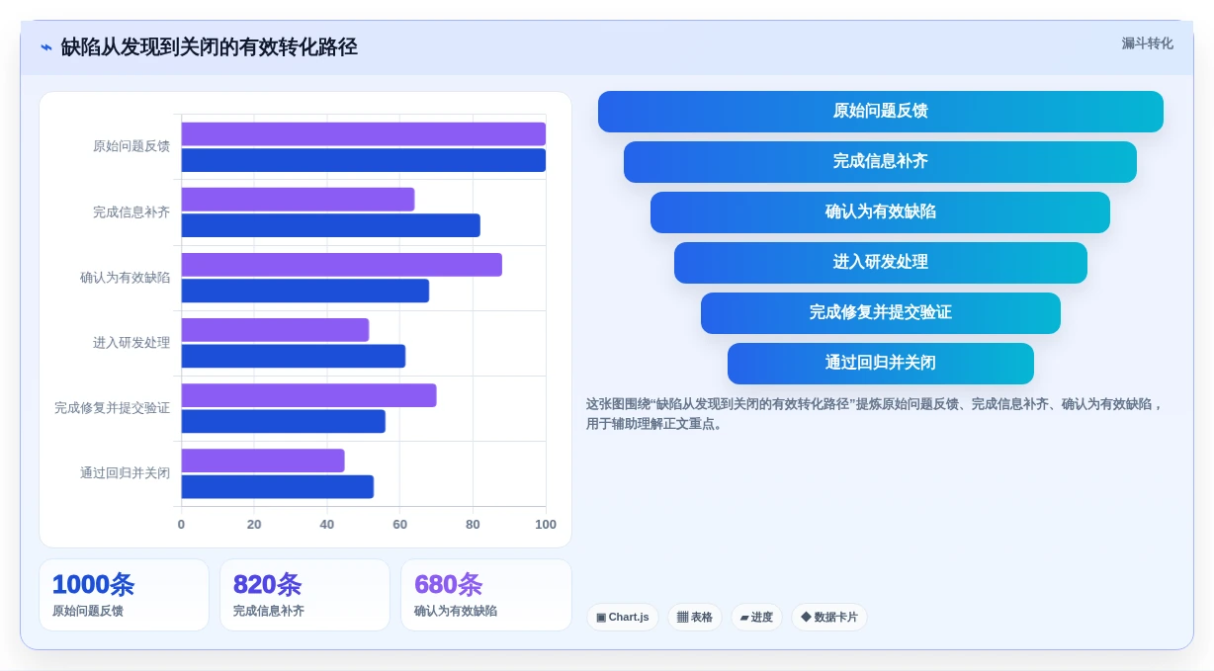Click the Chart.js chip

(x=623, y=618)
